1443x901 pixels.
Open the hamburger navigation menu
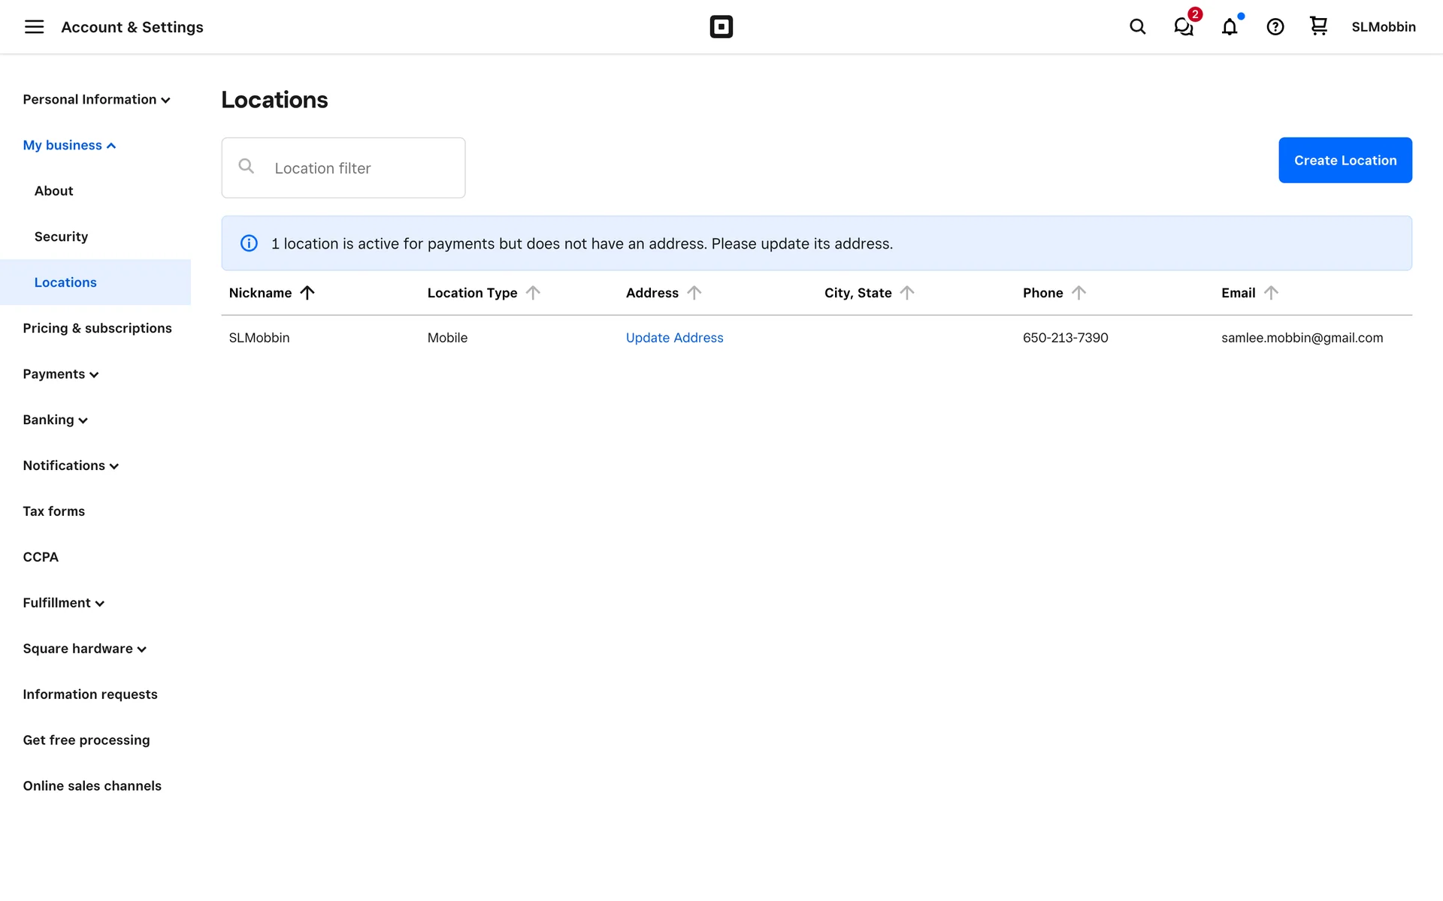pos(34,27)
